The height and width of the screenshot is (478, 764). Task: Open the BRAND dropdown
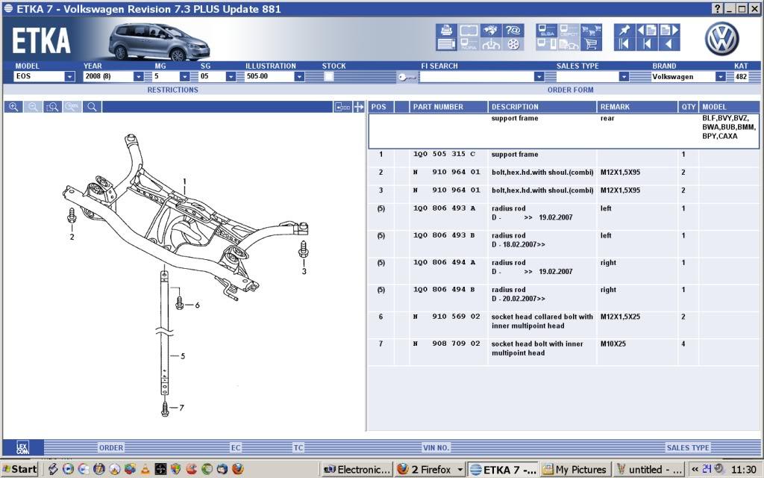tap(721, 77)
